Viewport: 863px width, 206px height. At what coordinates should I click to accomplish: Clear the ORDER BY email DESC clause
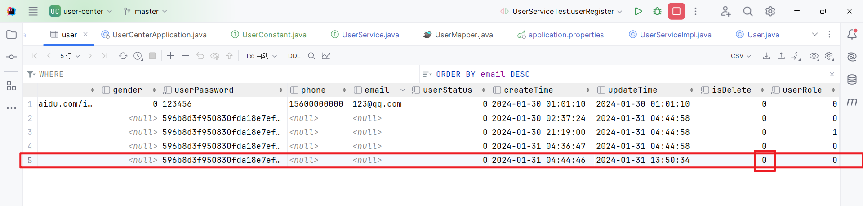(x=832, y=74)
